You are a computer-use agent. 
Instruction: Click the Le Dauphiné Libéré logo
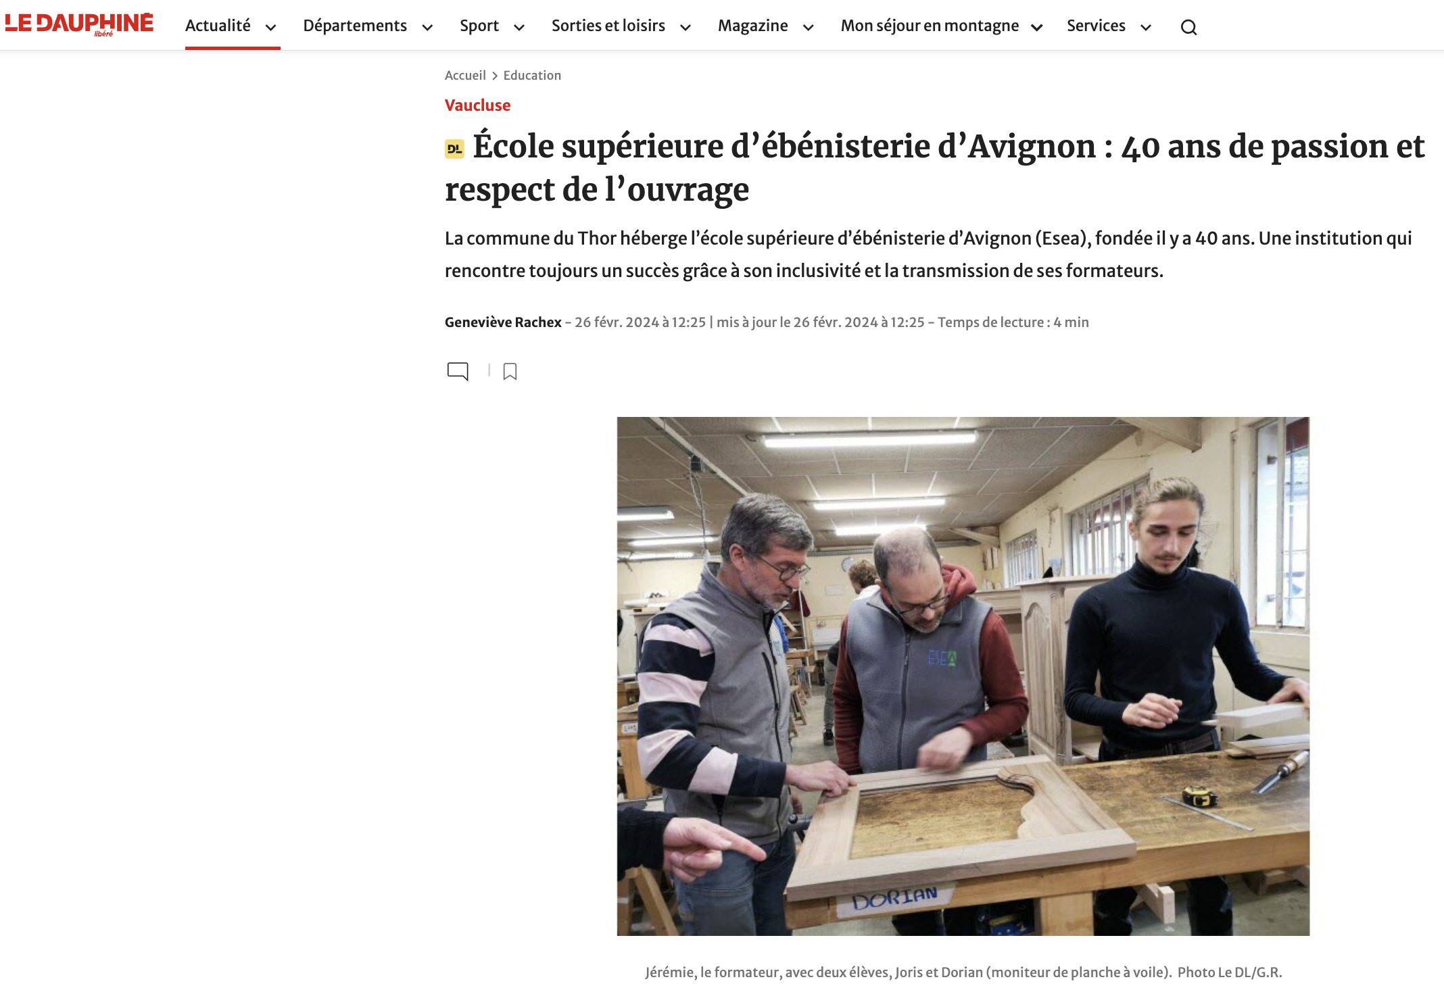(79, 24)
